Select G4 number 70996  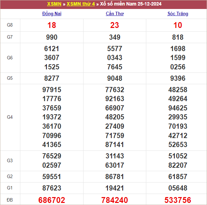coord(52,136)
